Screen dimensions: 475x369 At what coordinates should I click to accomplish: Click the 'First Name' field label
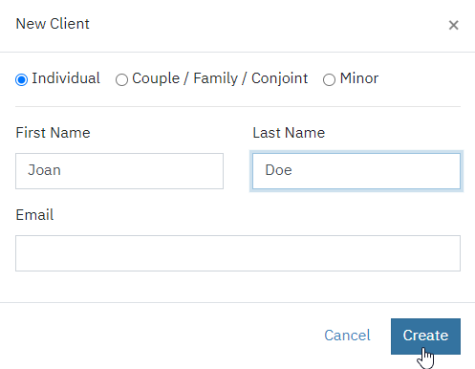(53, 133)
